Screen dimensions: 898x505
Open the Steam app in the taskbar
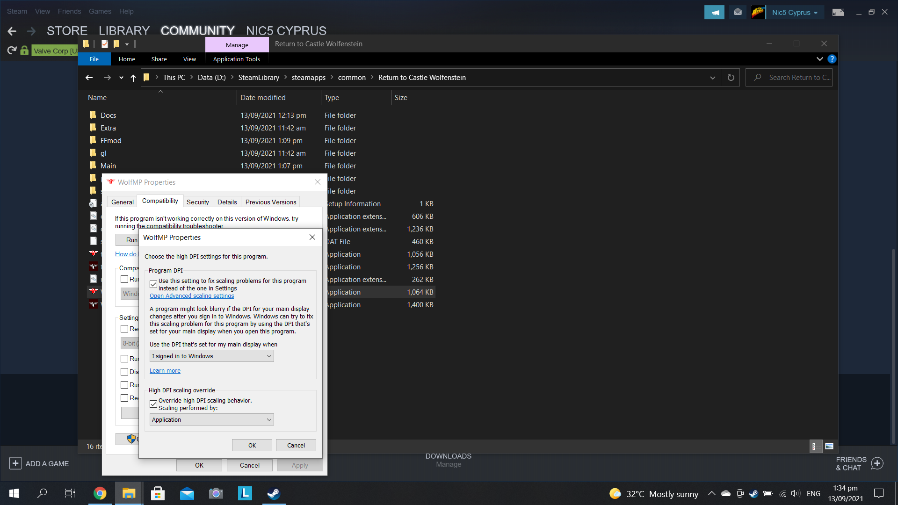274,493
